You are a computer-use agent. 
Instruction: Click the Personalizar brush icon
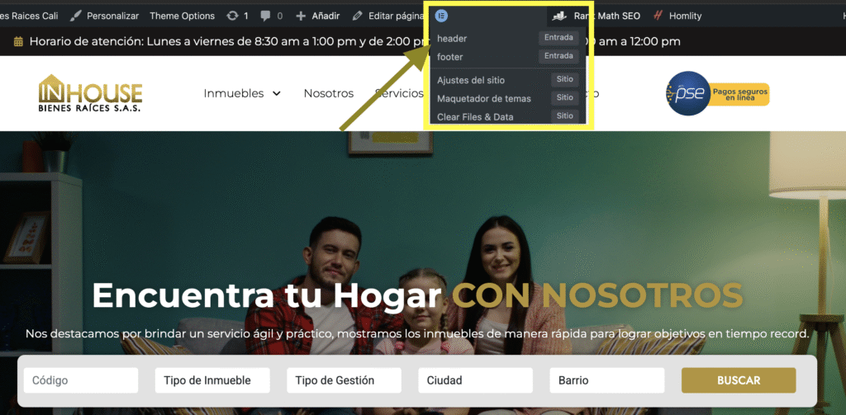[x=76, y=16]
